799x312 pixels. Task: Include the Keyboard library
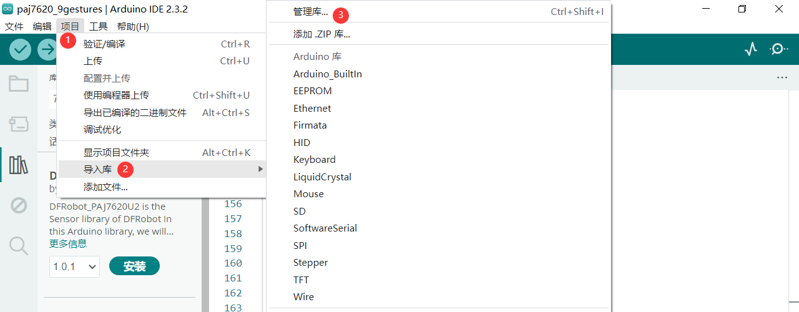click(439, 159)
